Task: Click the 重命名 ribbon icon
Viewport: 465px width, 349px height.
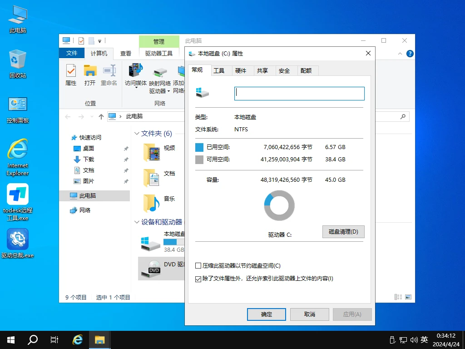Action: [109, 75]
